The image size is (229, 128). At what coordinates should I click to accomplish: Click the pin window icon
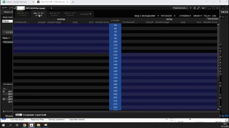pyautogui.click(x=203, y=8)
